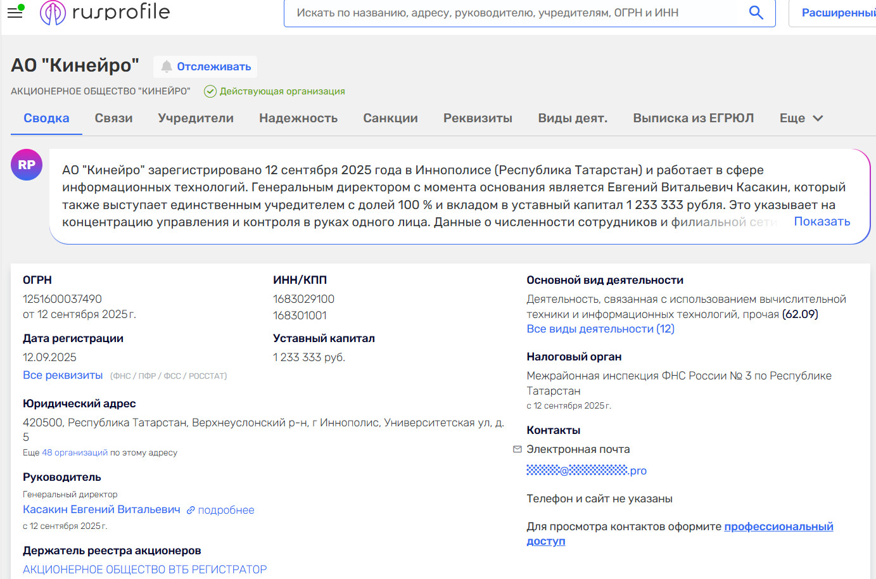Expand full summary with 'Показать'
This screenshot has height=579, width=876.
coord(822,222)
